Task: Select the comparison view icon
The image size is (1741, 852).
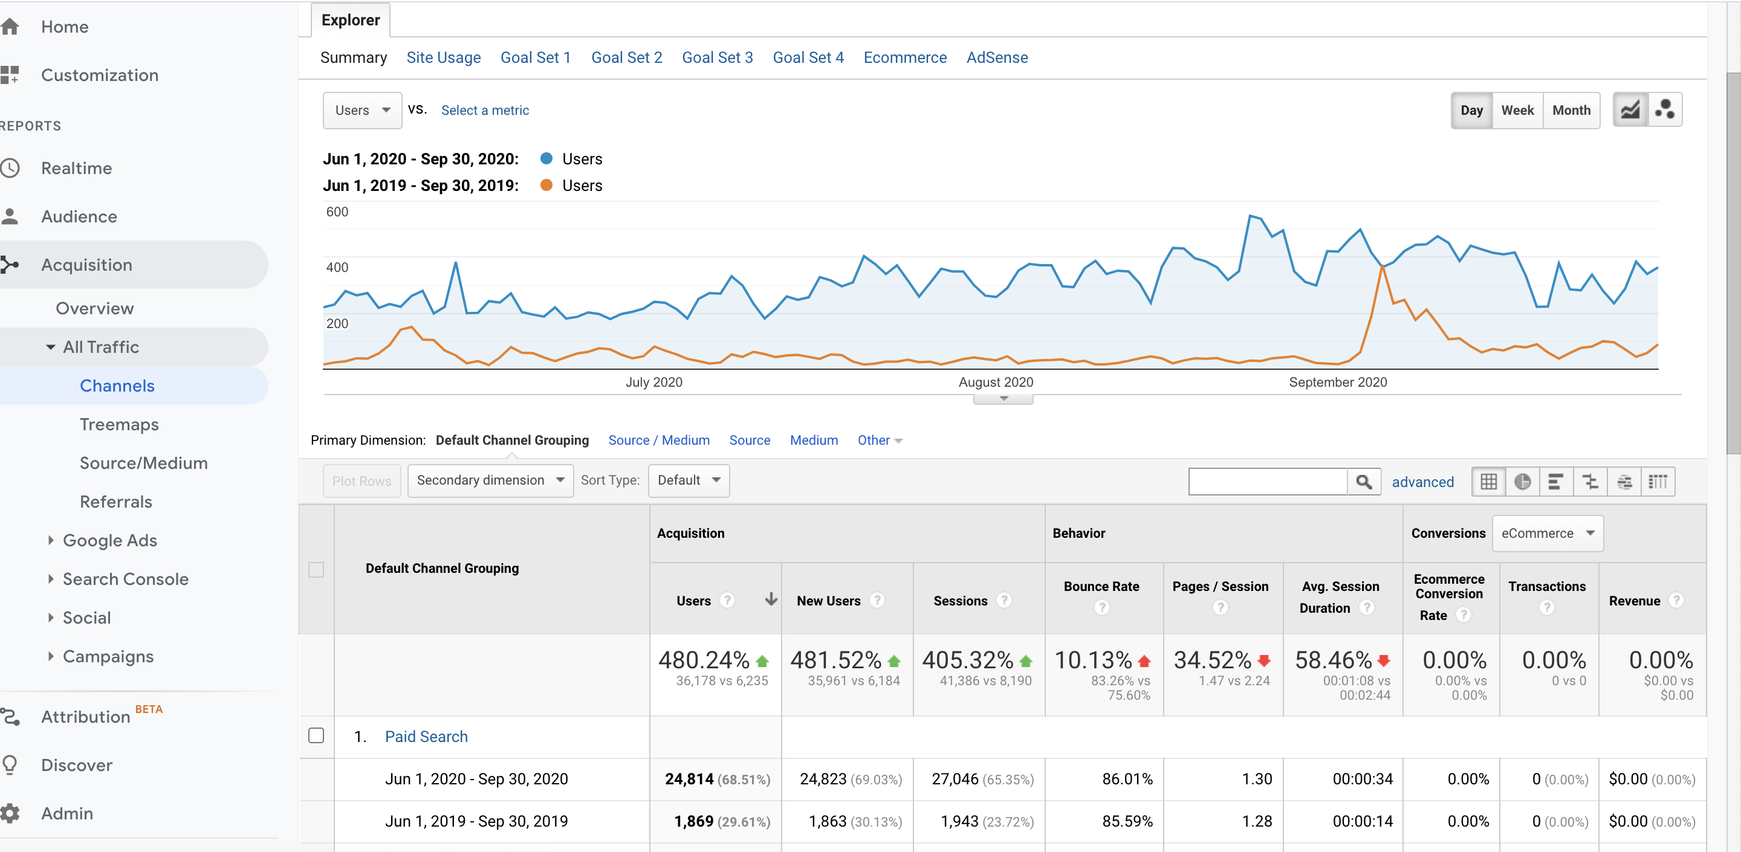Action: (1590, 482)
